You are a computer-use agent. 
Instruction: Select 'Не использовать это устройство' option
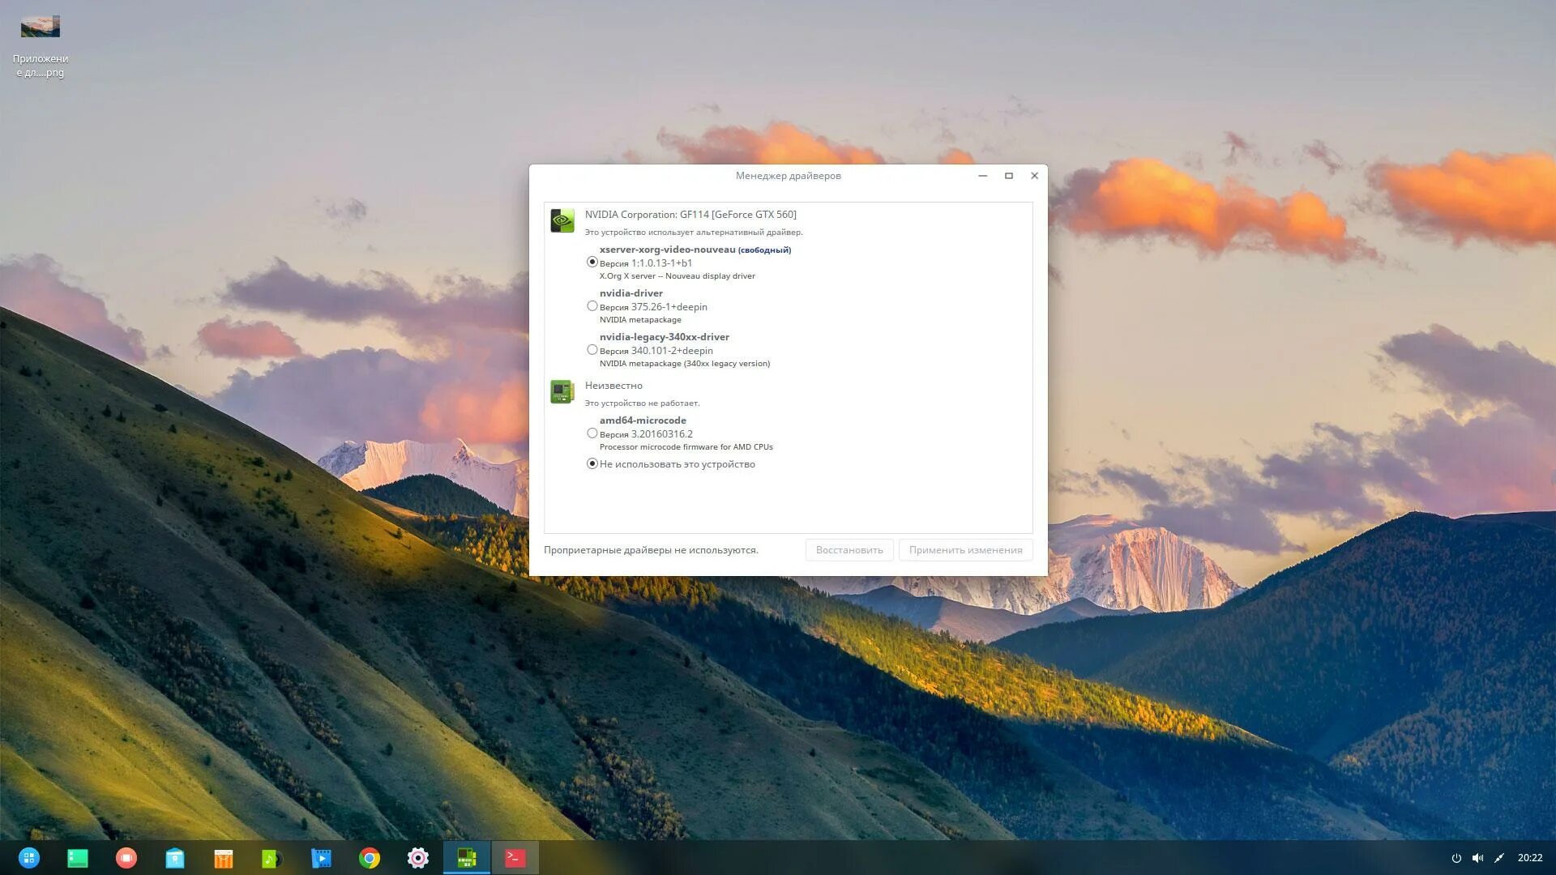592,464
